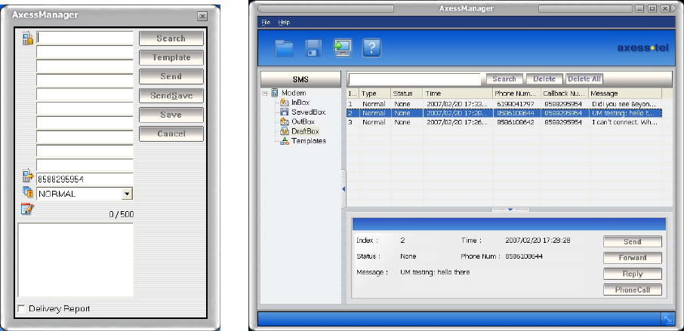Collapse the Modem tree node
The image size is (684, 331).
point(265,93)
